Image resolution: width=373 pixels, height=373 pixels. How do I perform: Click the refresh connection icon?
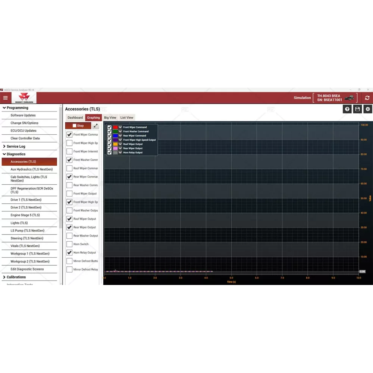(x=367, y=98)
